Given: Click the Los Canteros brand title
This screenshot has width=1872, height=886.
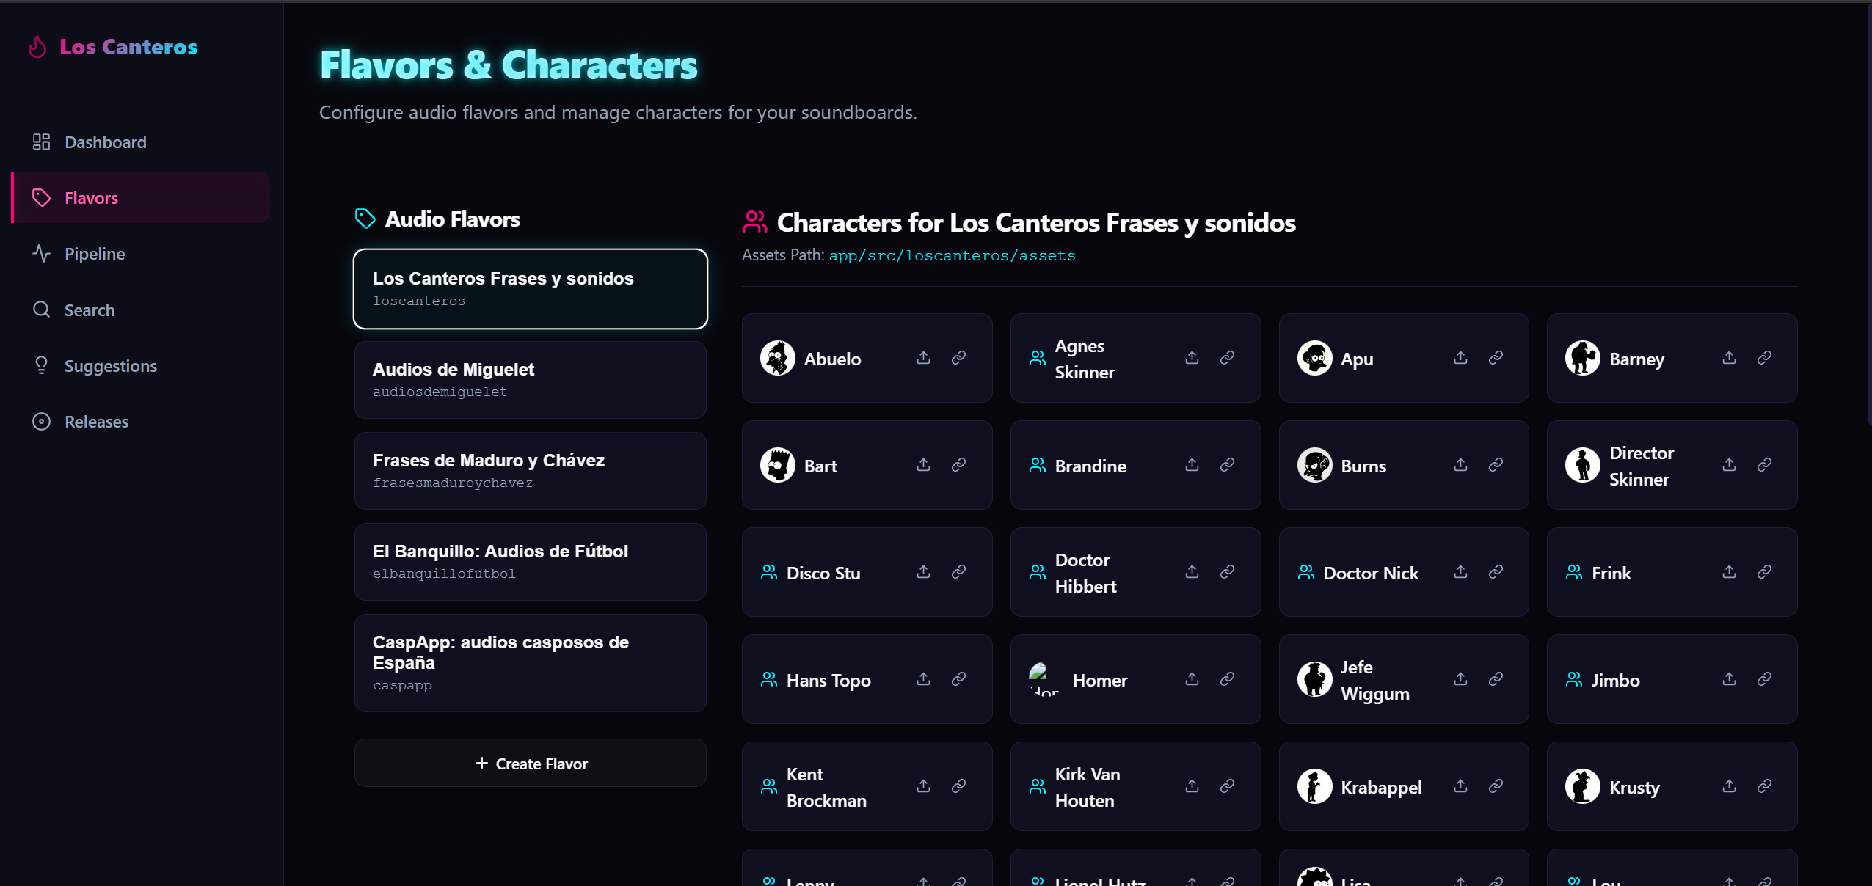Looking at the screenshot, I should tap(128, 47).
